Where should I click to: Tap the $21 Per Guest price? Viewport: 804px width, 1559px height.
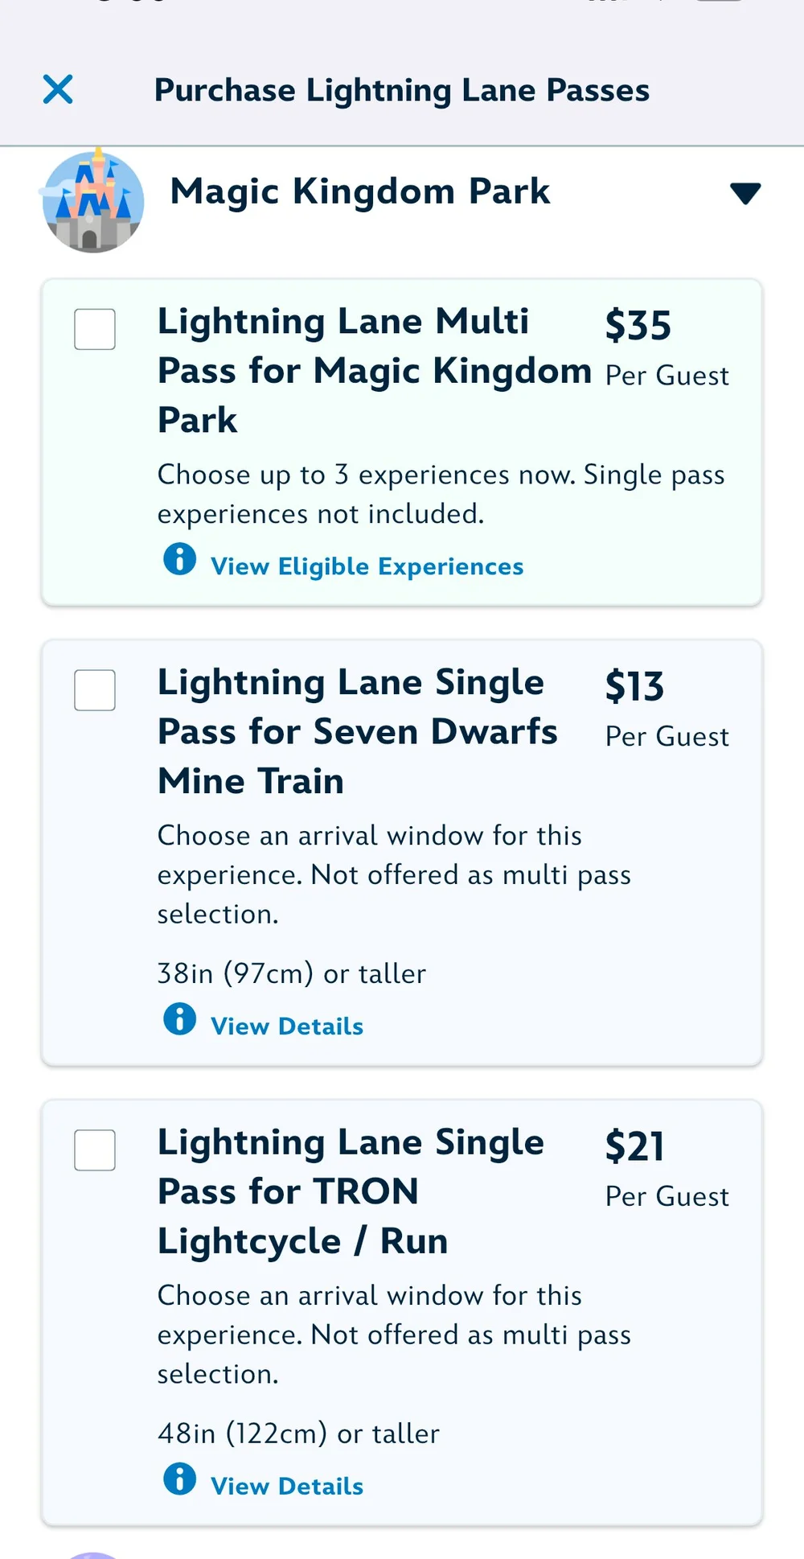tap(667, 1169)
